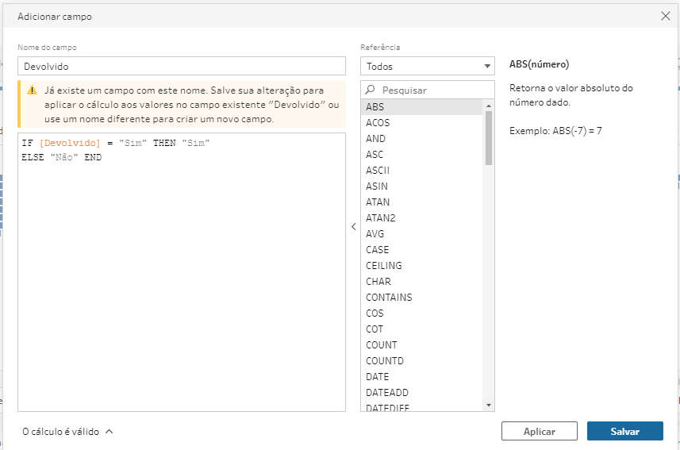Viewport: 680px width, 450px height.
Task: Click the ABS(número) help heading
Action: tap(539, 64)
